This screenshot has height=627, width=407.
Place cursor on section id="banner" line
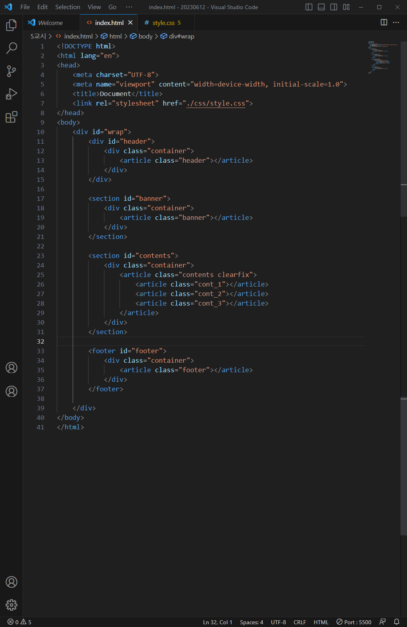pyautogui.click(x=129, y=198)
